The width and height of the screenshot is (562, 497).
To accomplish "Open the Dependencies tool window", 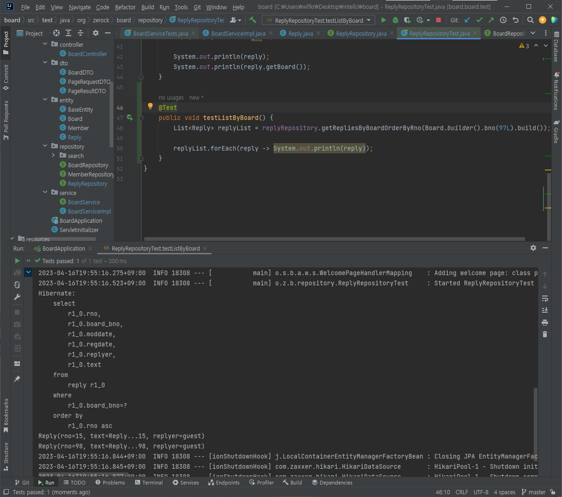I will tap(332, 483).
